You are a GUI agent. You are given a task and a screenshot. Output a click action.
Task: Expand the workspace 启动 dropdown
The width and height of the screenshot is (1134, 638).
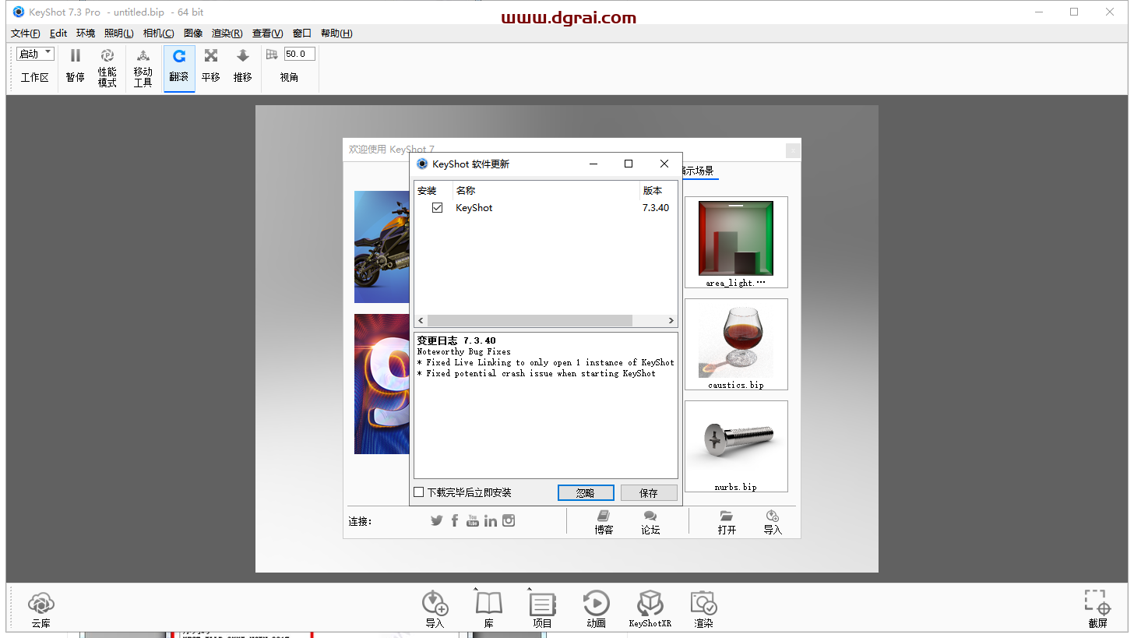tap(36, 54)
